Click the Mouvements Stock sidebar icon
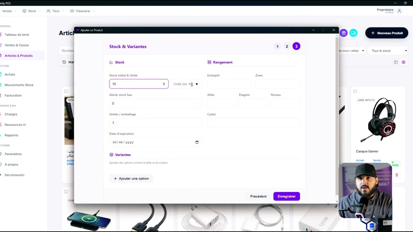The height and width of the screenshot is (232, 413). [x=1, y=85]
